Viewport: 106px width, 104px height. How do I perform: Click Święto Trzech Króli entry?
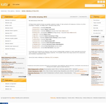pos(50,29)
